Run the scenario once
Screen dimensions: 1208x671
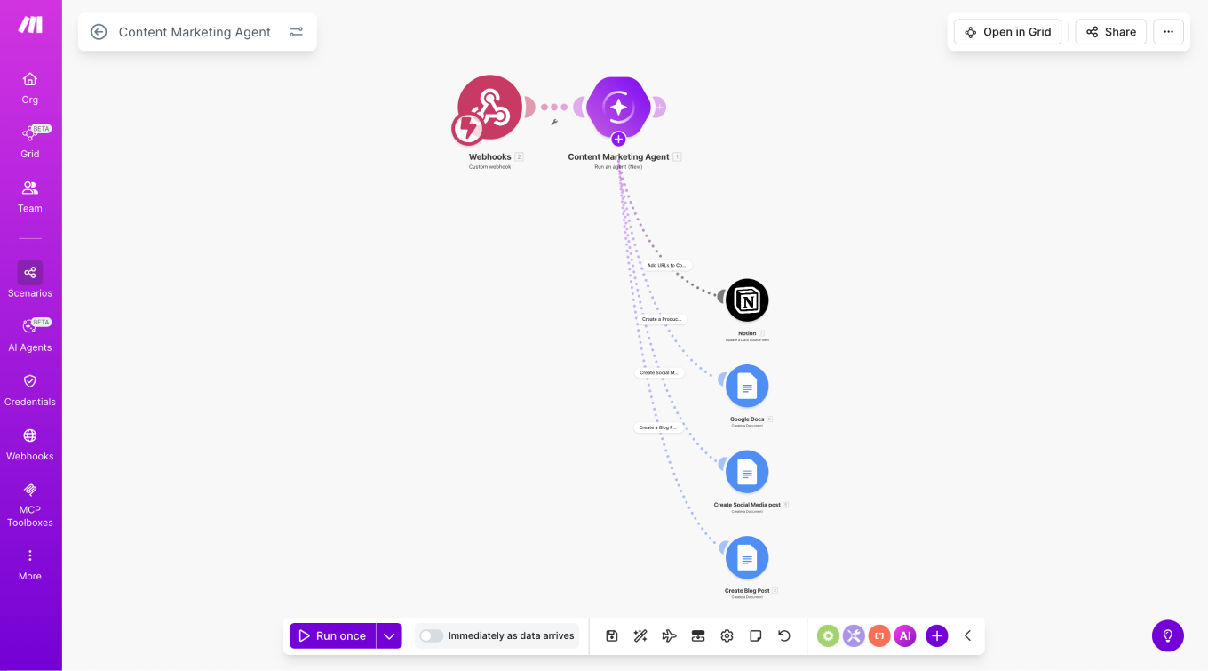(x=333, y=635)
